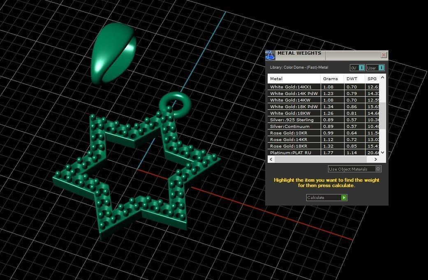The height and width of the screenshot is (280, 428).
Task: Click the 0.64 DWT value for Rose Gold:10KR
Action: coord(352,133)
